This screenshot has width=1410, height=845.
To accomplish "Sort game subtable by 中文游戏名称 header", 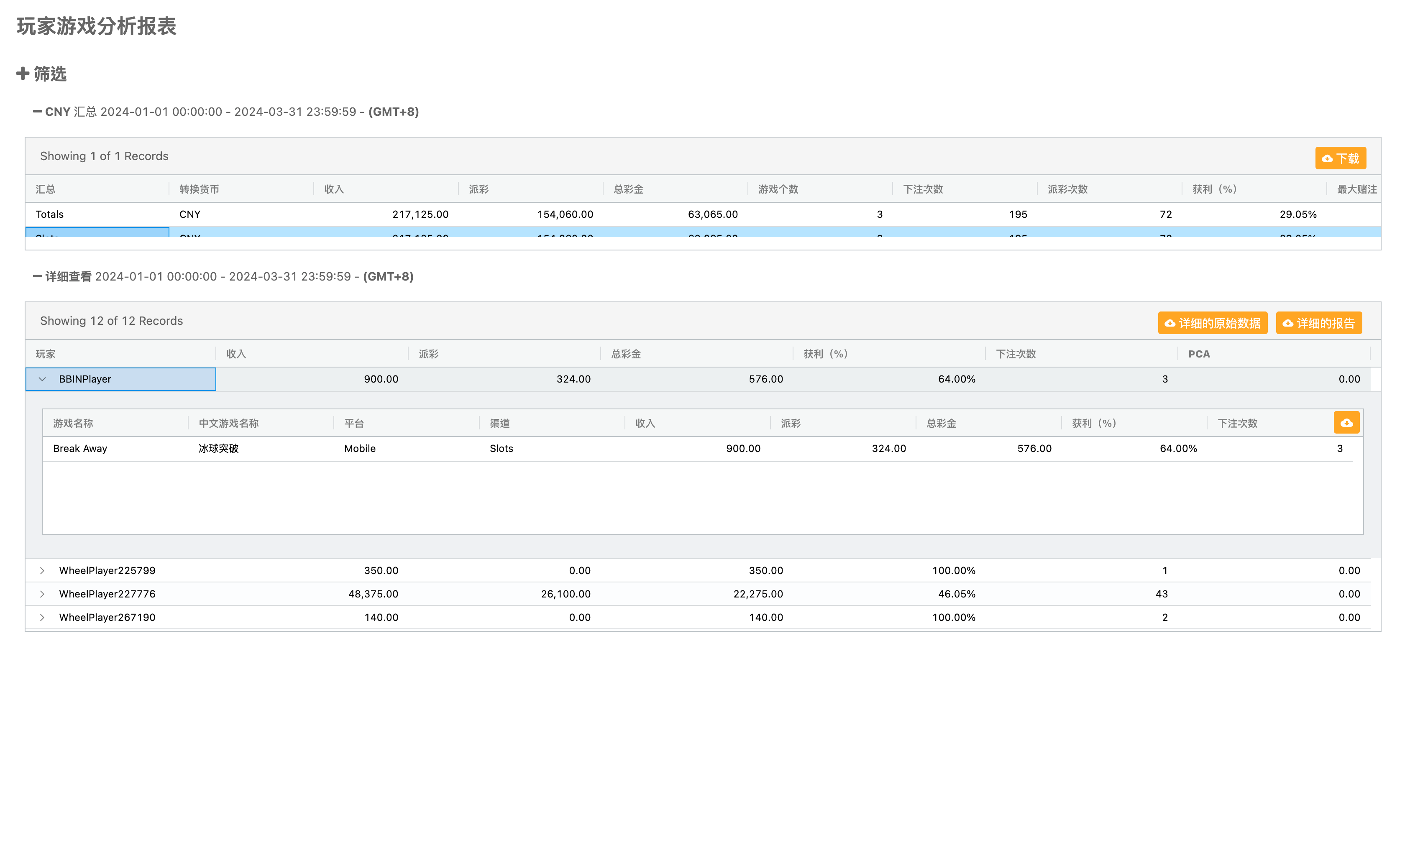I will click(x=228, y=423).
